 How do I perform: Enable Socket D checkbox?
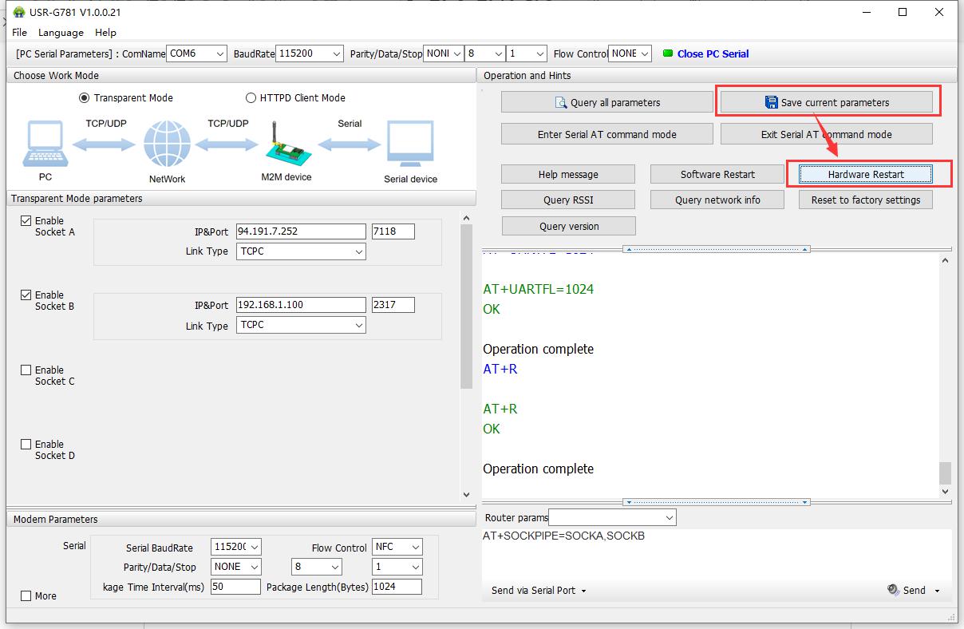pos(26,445)
